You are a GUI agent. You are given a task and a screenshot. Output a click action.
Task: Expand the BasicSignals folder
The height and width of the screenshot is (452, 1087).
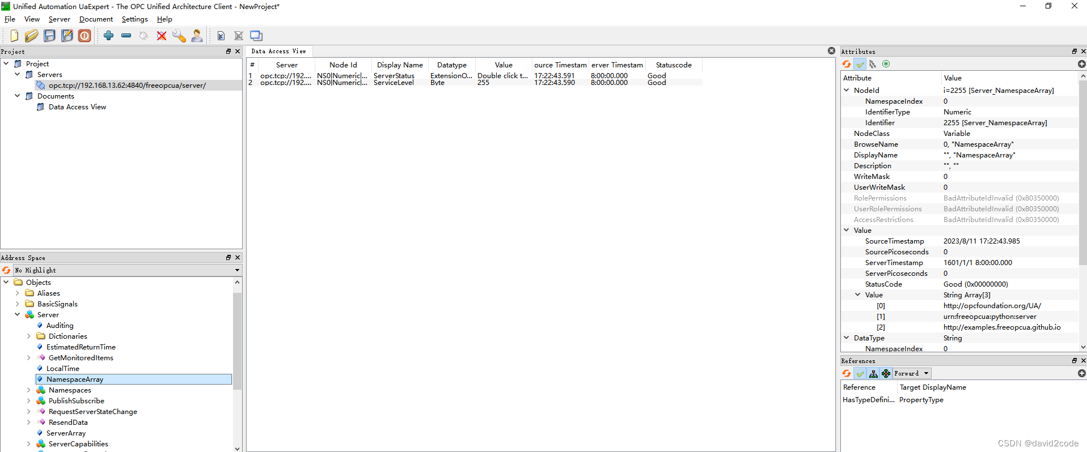(18, 304)
